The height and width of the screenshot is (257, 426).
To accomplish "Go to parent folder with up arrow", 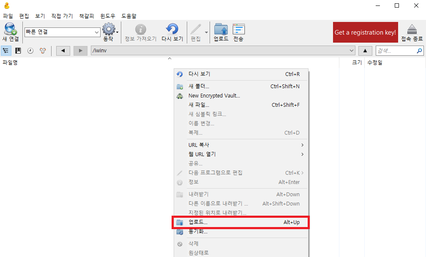I will coord(365,51).
